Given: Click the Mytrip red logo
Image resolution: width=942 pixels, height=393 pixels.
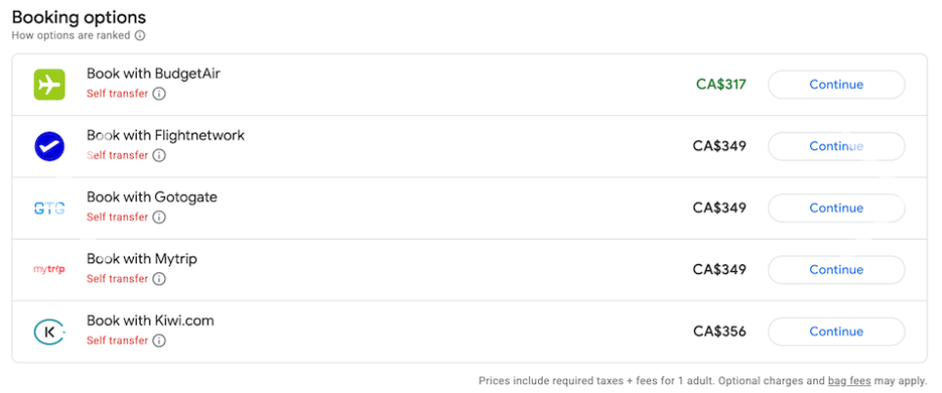Looking at the screenshot, I should click(49, 270).
